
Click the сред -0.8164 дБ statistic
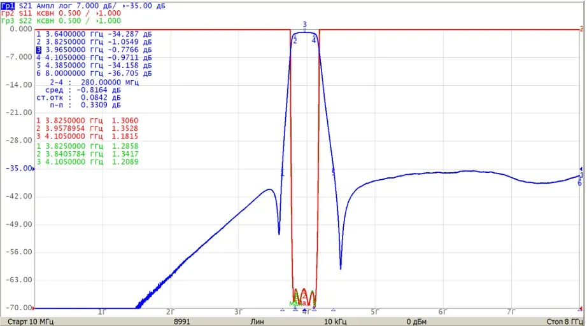point(83,90)
